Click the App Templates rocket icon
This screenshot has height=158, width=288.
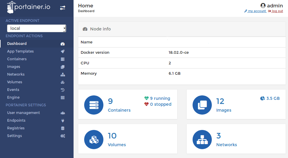[63, 51]
